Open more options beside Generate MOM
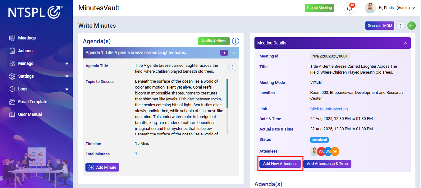Image resolution: width=421 pixels, height=188 pixels. tap(401, 26)
